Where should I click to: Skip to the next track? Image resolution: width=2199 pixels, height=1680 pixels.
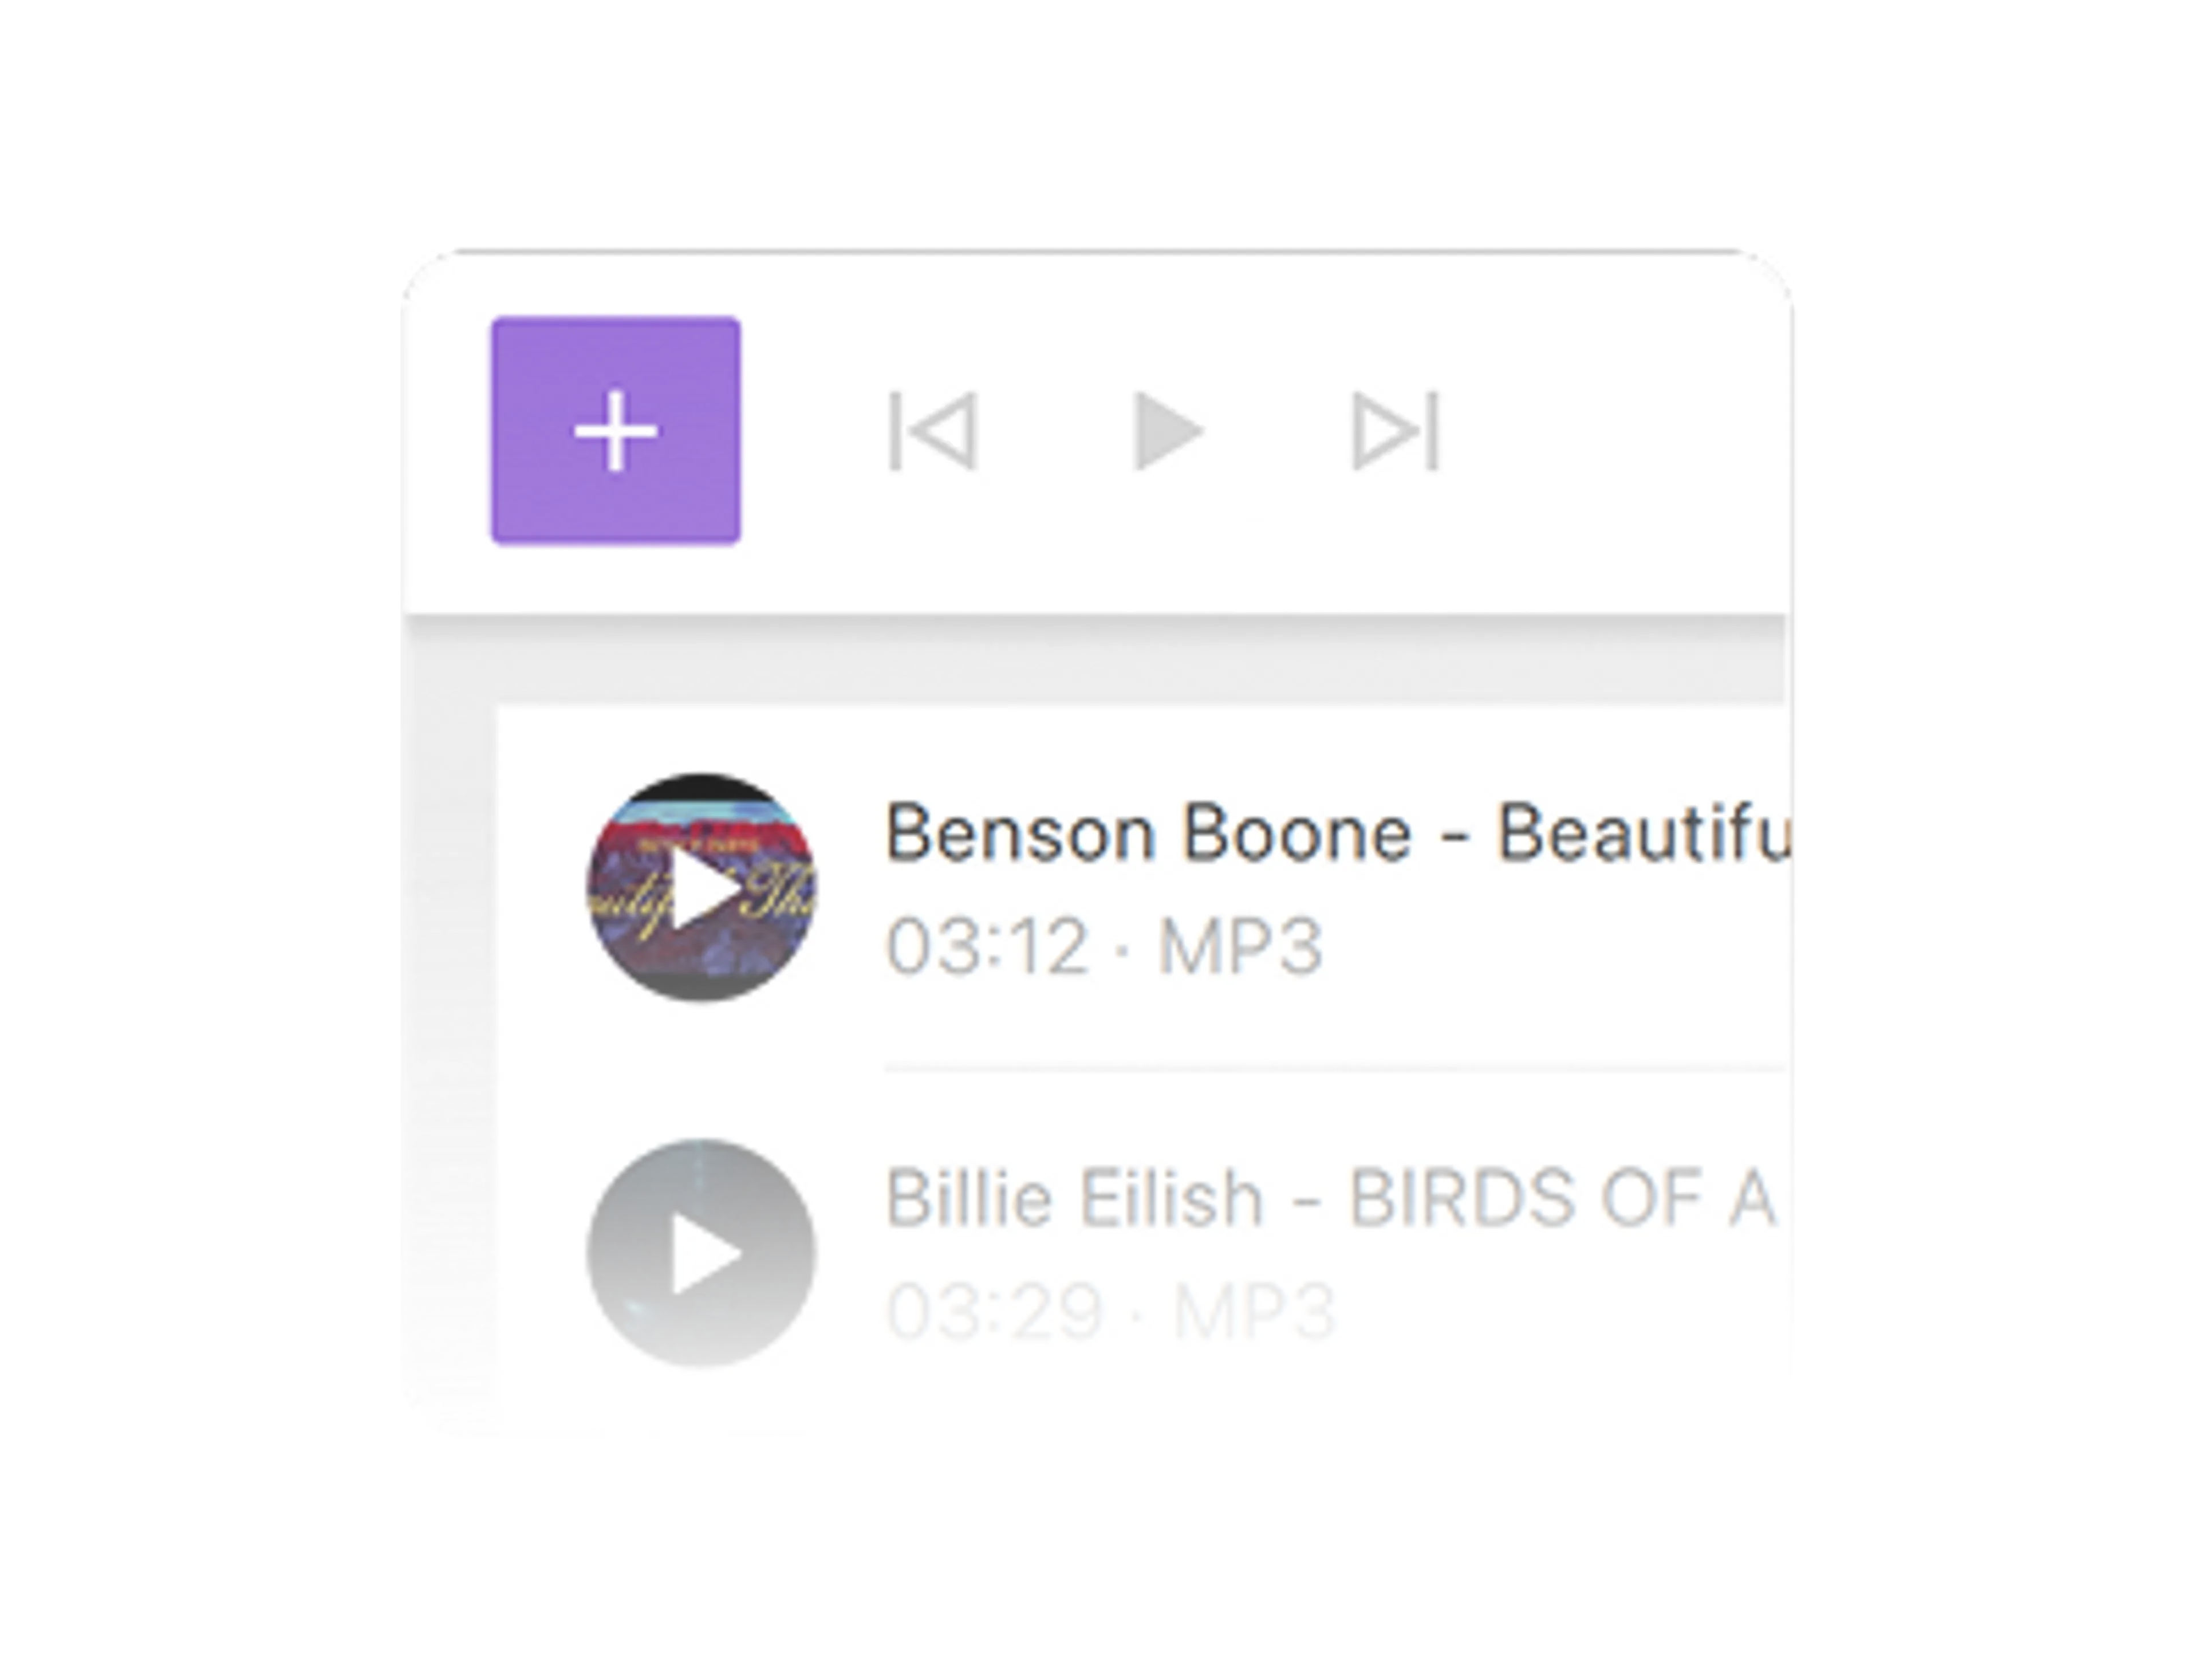[1396, 431]
